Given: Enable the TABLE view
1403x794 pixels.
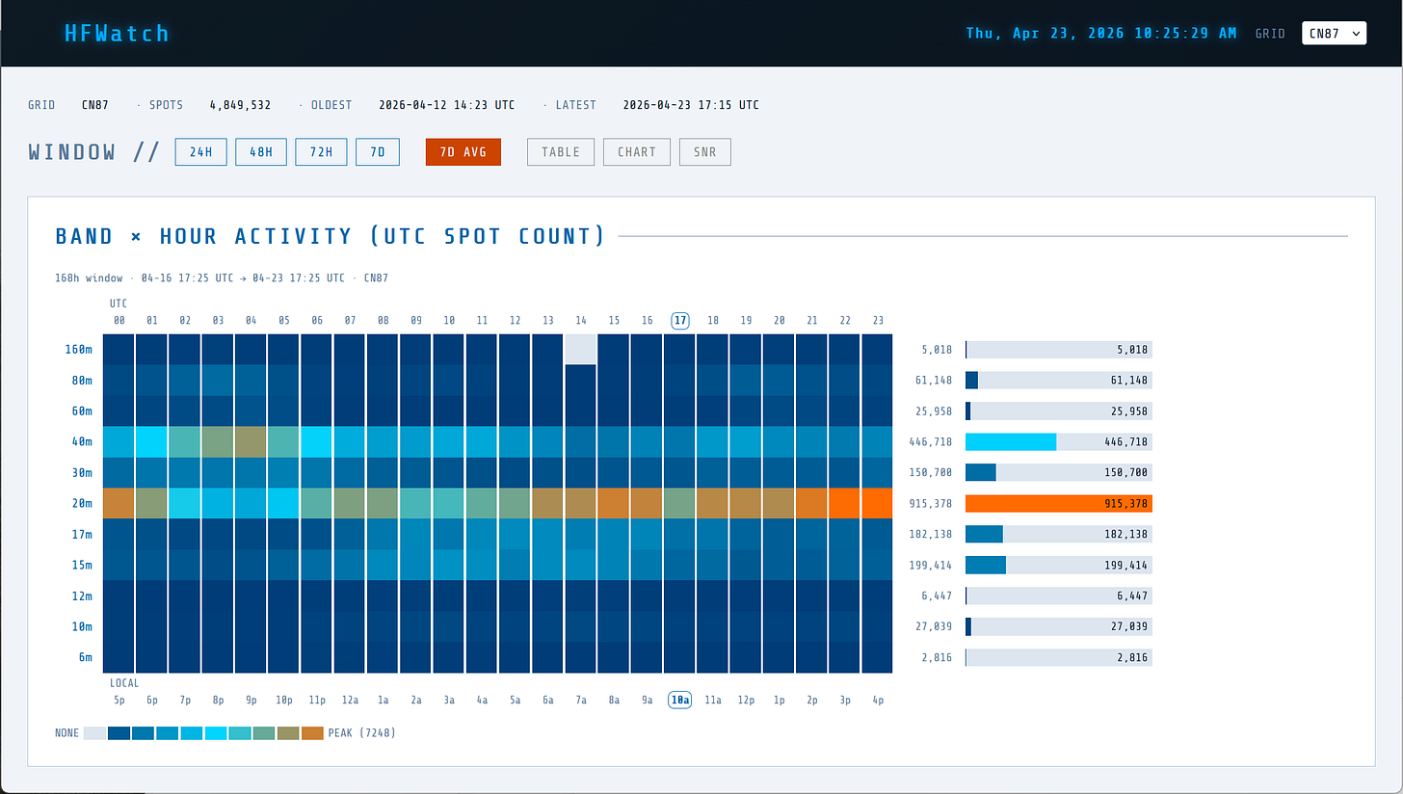Looking at the screenshot, I should click(560, 151).
